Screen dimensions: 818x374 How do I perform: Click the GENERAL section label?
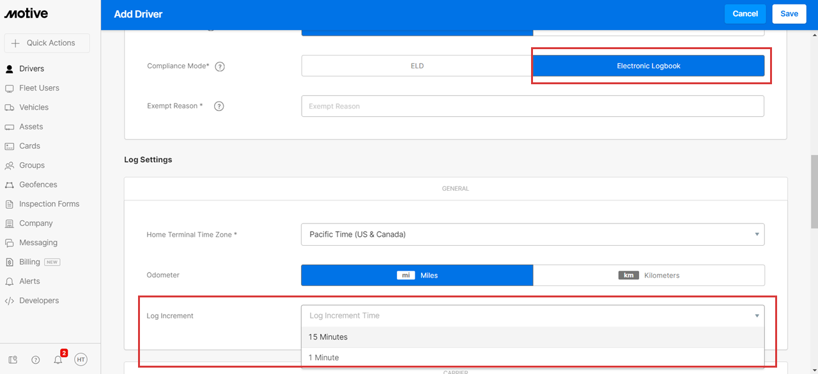pyautogui.click(x=455, y=189)
